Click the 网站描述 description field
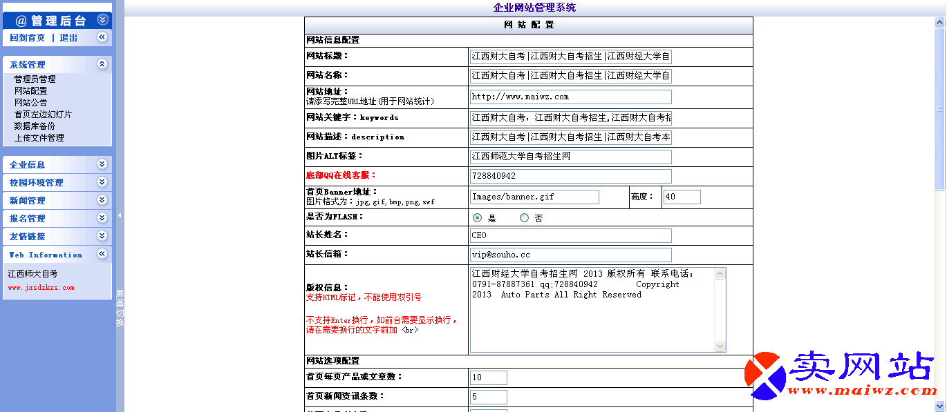The image size is (947, 412). coord(570,137)
